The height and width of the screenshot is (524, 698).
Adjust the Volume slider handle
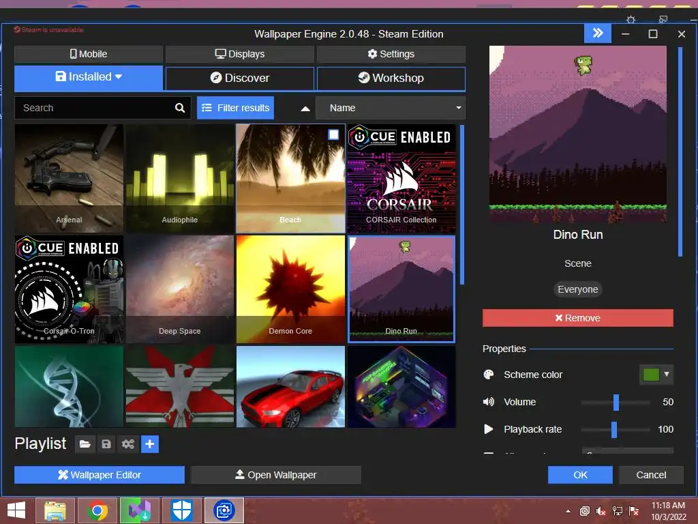coord(616,403)
